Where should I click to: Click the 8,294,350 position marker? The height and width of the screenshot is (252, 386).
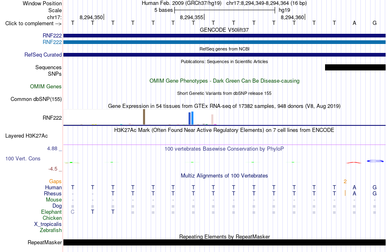[91, 17]
